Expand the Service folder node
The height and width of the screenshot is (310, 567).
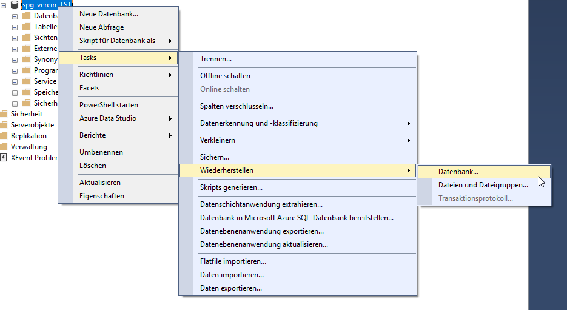pyautogui.click(x=15, y=81)
